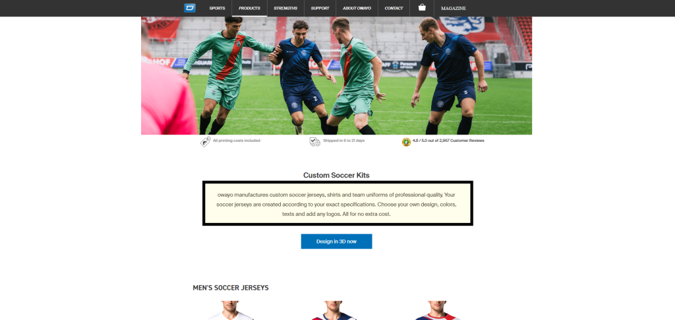The width and height of the screenshot is (675, 320).
Task: Open the shopping bag cart icon
Action: pyautogui.click(x=422, y=8)
